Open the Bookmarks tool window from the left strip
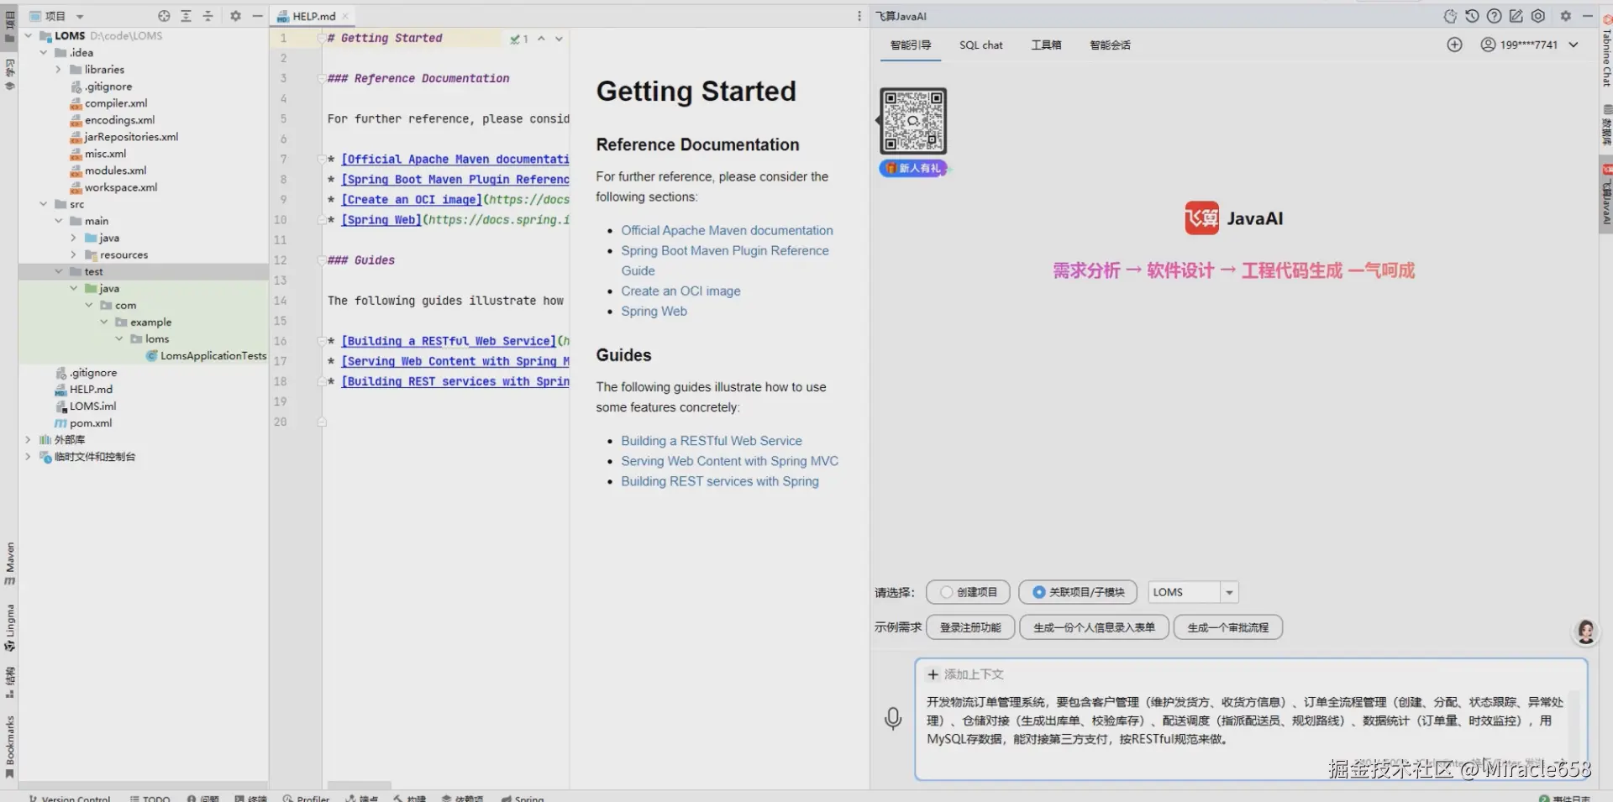The height and width of the screenshot is (802, 1613). 10,747
